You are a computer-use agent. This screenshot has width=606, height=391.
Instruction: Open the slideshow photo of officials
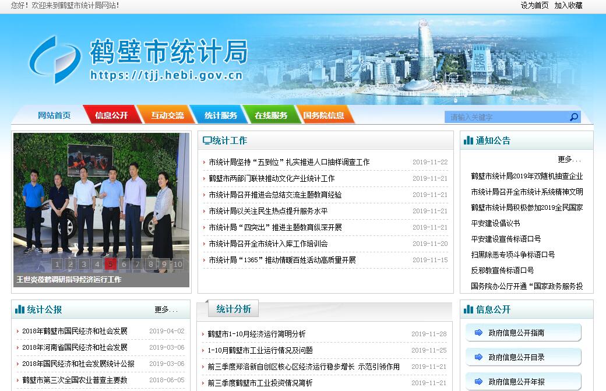(x=101, y=198)
